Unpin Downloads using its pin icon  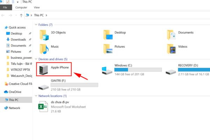coord(30,40)
